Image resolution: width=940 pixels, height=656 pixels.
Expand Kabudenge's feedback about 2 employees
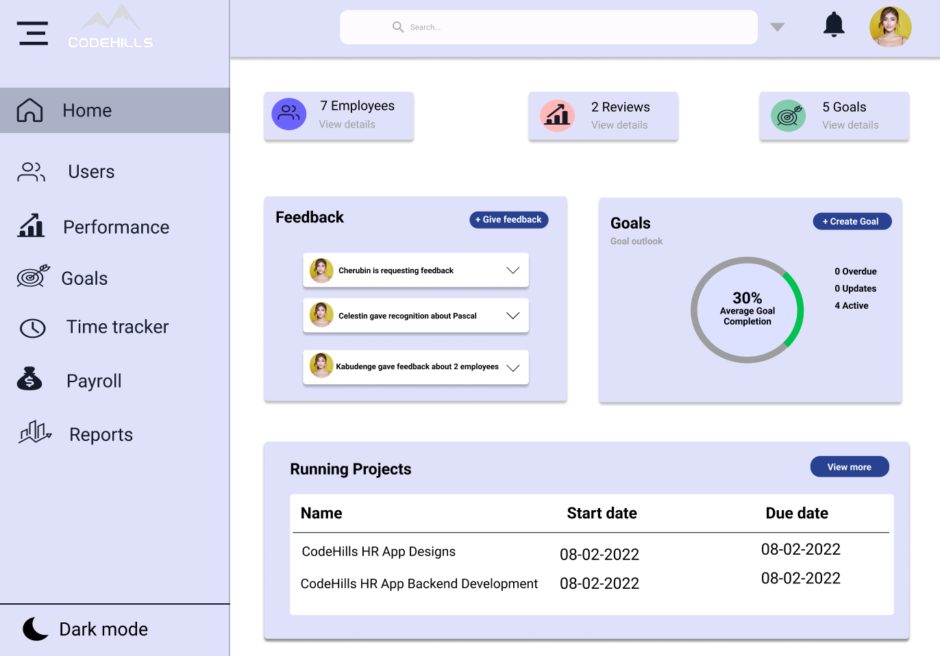pyautogui.click(x=512, y=368)
